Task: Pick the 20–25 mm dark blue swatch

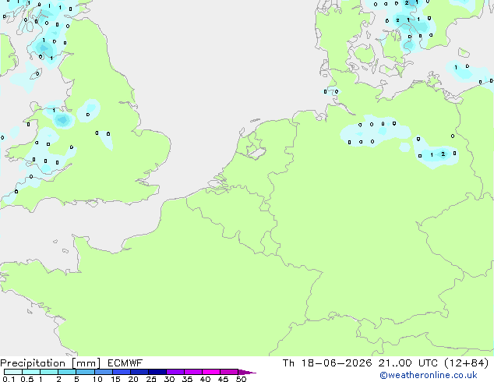Action: tap(139, 372)
